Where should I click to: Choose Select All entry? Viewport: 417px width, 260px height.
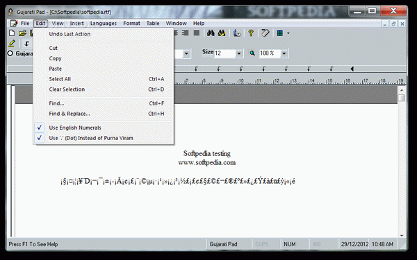[104, 79]
